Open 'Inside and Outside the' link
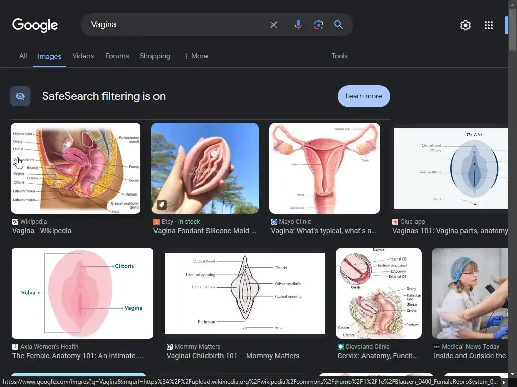The width and height of the screenshot is (517, 387). 471,356
